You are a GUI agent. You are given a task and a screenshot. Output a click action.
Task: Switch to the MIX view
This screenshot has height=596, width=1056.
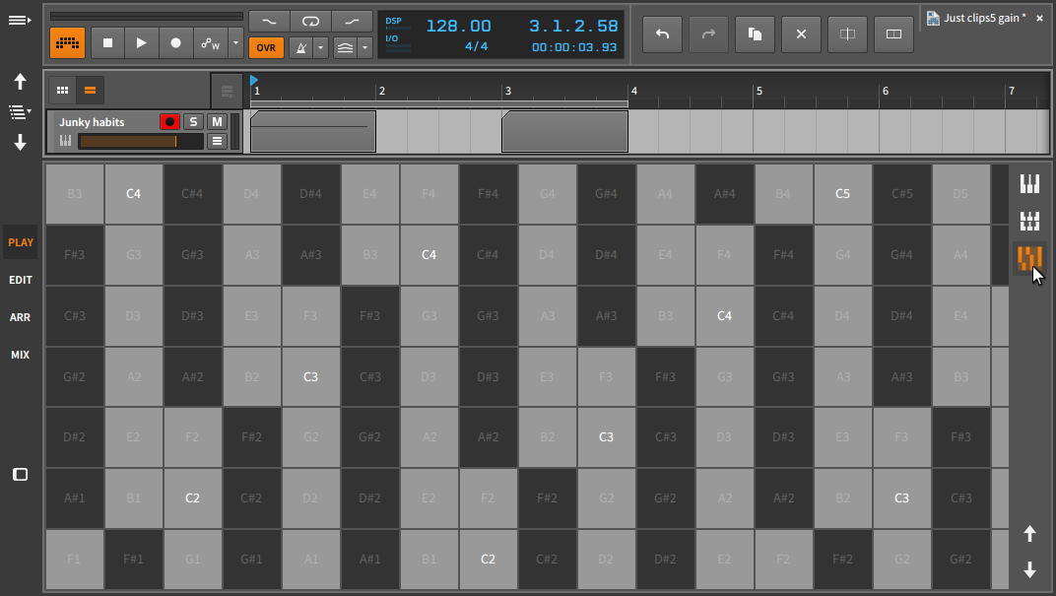tap(20, 355)
